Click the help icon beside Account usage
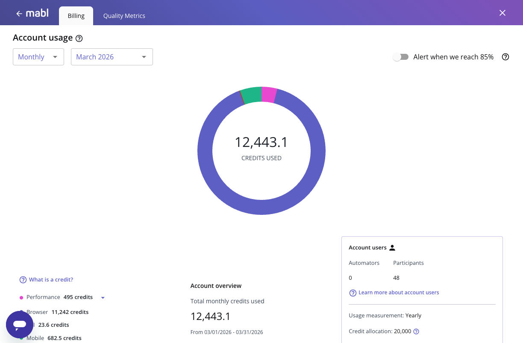 pyautogui.click(x=79, y=38)
